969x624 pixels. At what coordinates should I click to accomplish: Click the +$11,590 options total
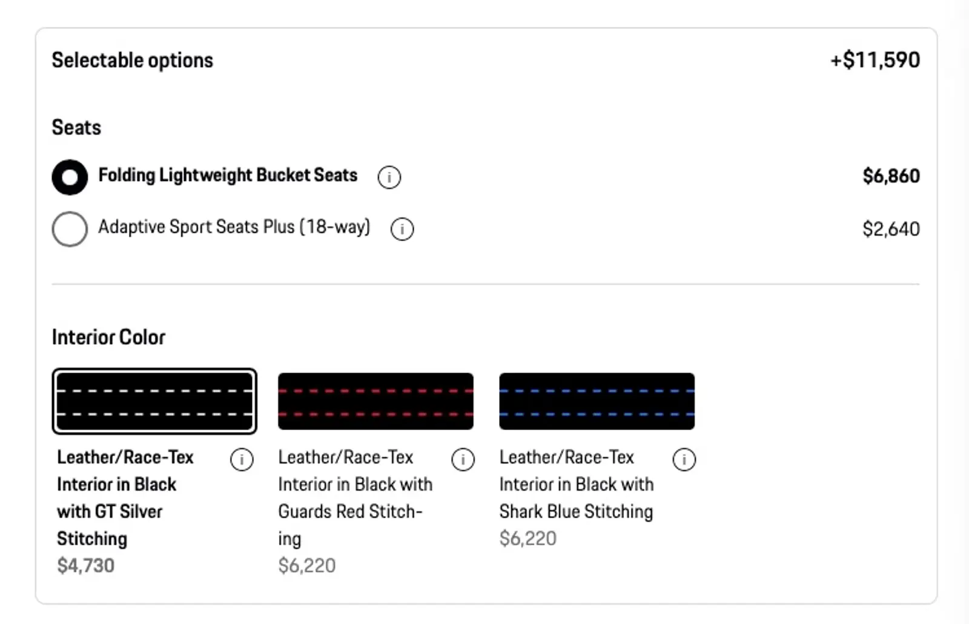pyautogui.click(x=875, y=60)
